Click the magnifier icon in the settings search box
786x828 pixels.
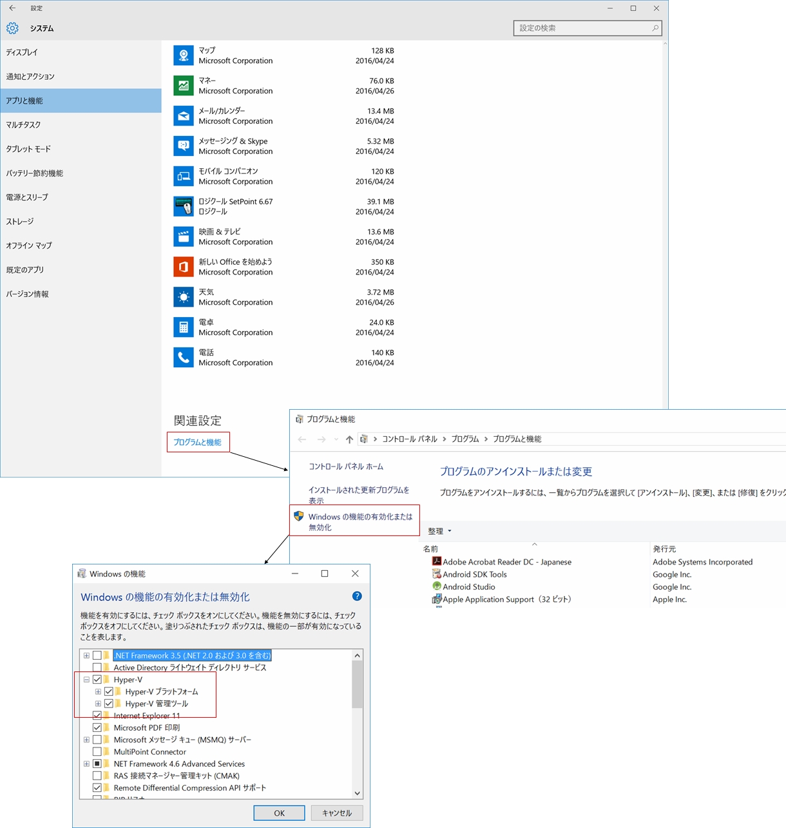(x=655, y=28)
